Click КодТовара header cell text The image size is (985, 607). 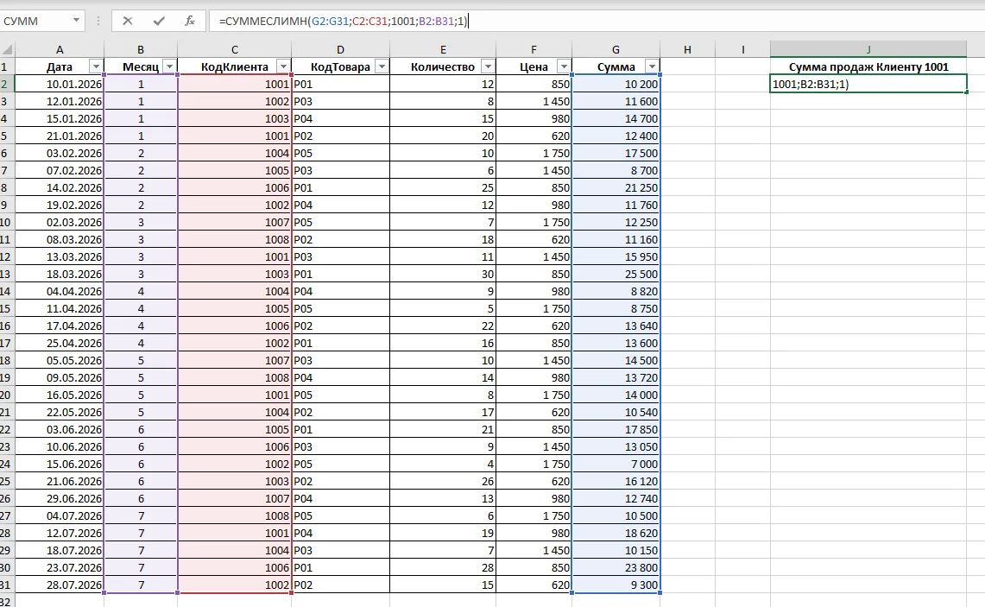point(340,66)
